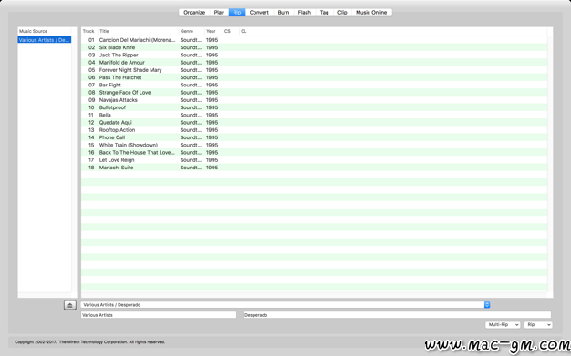Sort by Year column header

click(x=213, y=31)
